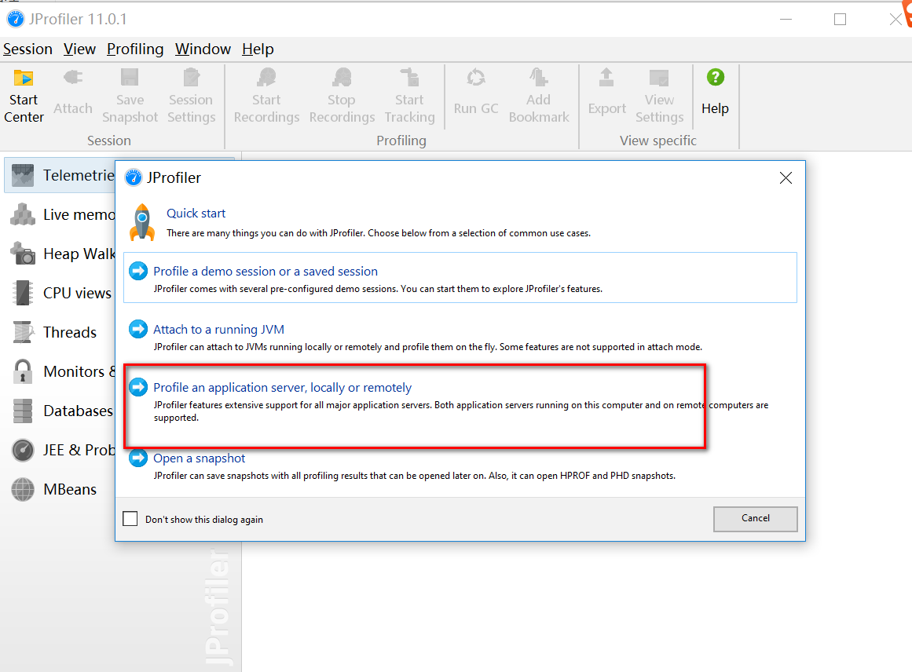
Task: Select the Threads spool icon
Action: (23, 332)
